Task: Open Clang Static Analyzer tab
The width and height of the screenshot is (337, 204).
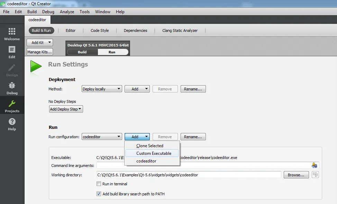Action: click(x=180, y=30)
